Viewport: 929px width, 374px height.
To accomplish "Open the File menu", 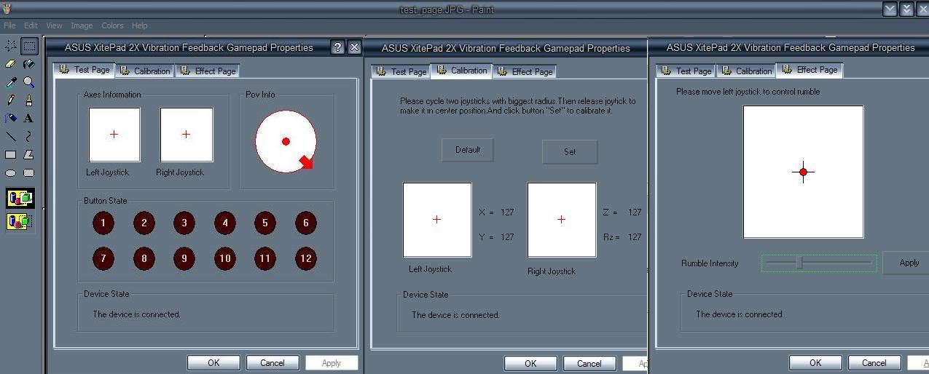I will point(9,25).
